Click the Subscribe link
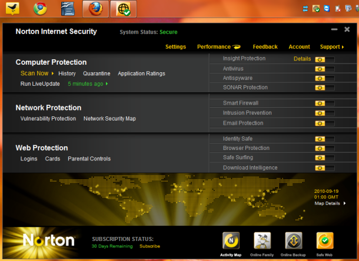 (x=149, y=246)
